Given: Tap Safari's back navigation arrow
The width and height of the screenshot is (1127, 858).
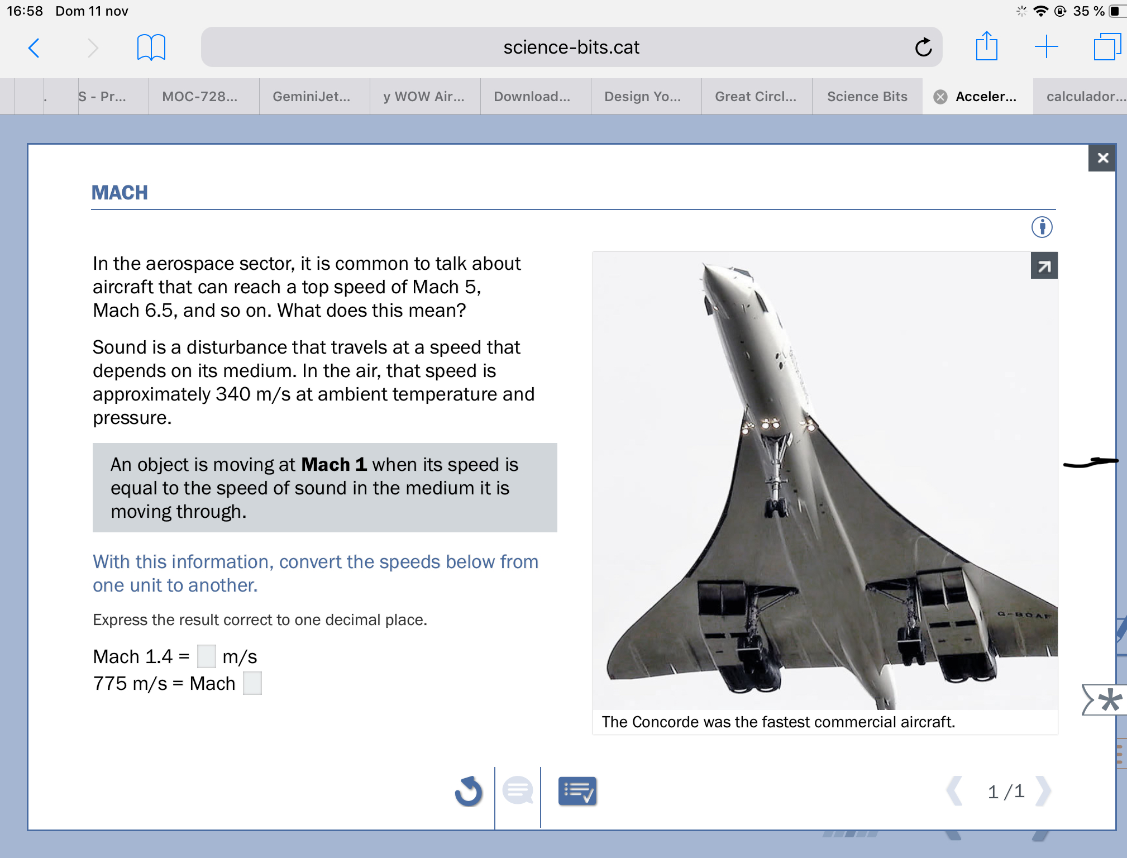Looking at the screenshot, I should 34,48.
